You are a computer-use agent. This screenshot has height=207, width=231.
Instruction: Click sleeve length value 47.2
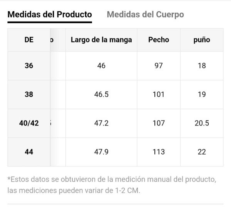click(x=101, y=123)
